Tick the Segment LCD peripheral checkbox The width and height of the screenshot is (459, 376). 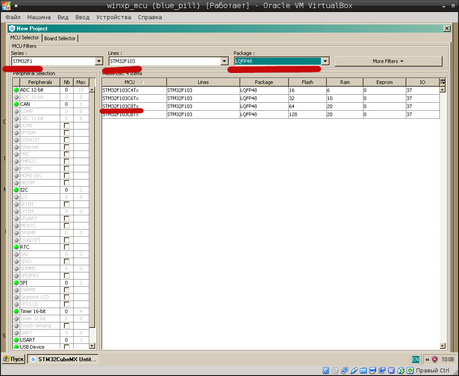click(x=67, y=297)
